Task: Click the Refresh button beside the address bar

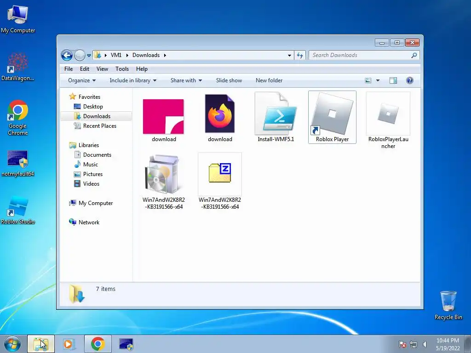Action: point(300,55)
